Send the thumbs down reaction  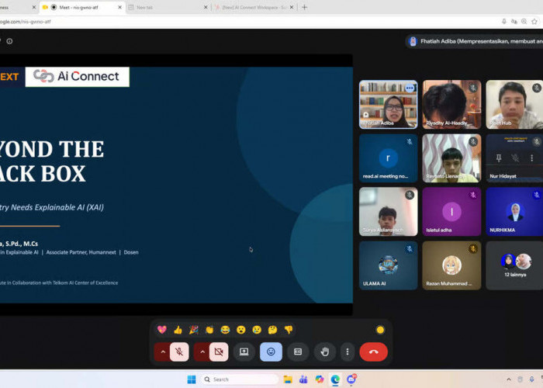tap(289, 330)
